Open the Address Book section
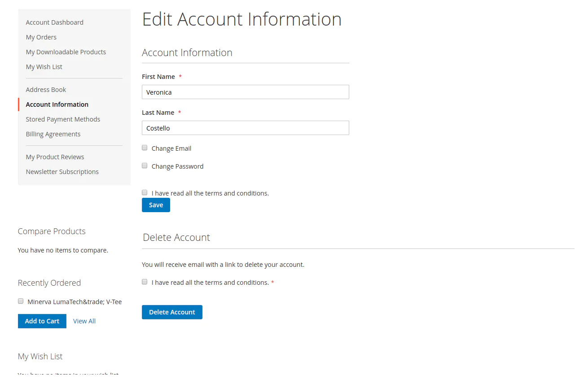The height and width of the screenshot is (379, 584). click(46, 89)
